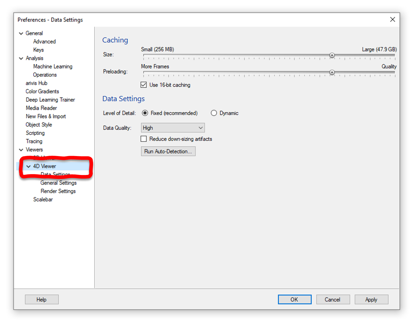This screenshot has height=326, width=413.
Task: Apply the current preference changes
Action: click(x=371, y=299)
